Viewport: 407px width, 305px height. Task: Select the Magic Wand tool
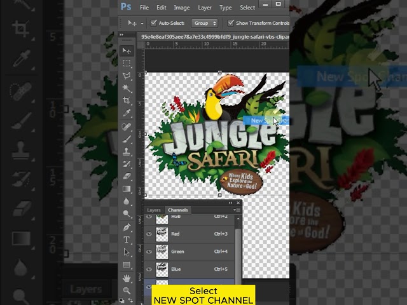127,88
